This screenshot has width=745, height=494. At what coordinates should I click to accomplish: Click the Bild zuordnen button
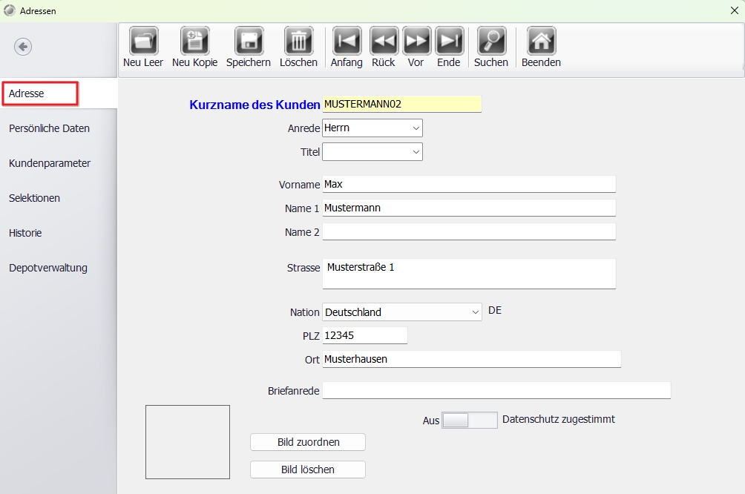coord(308,442)
